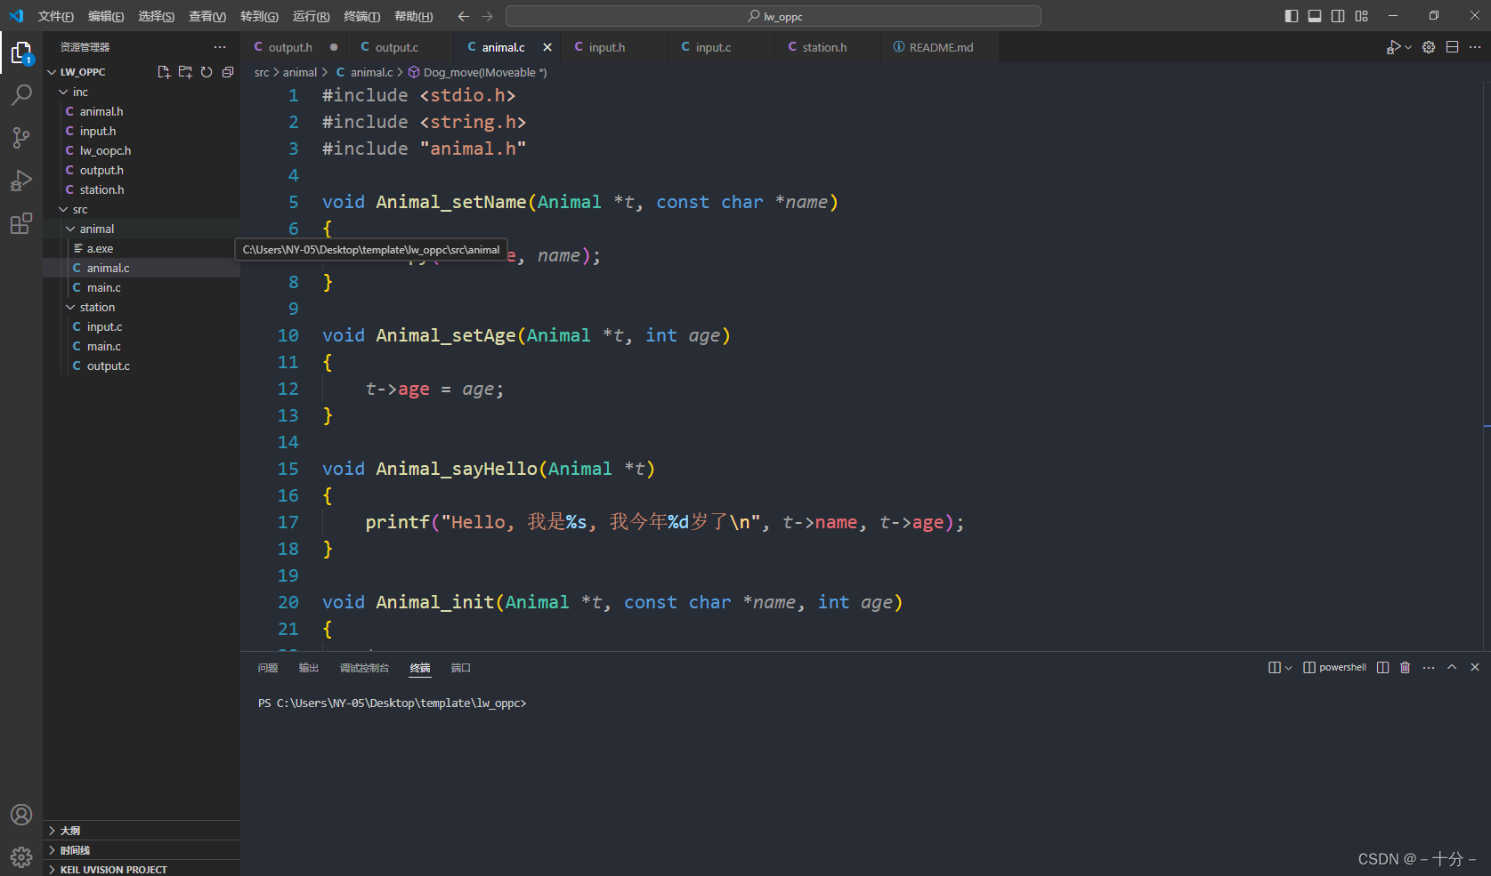Open the Search view in activity bar
The image size is (1491, 876).
(21, 95)
